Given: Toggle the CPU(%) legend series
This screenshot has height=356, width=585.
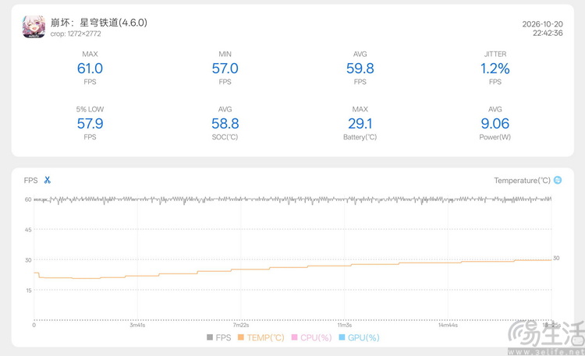Looking at the screenshot, I should point(311,338).
